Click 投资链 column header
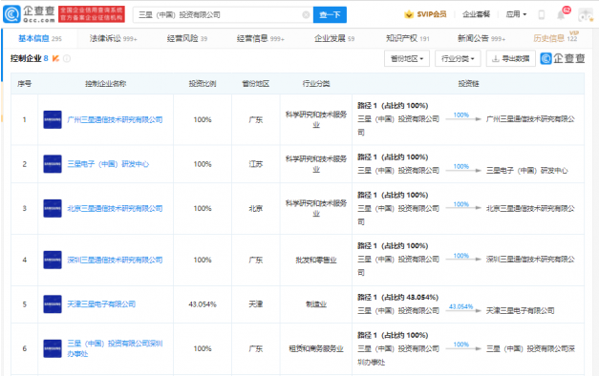The height and width of the screenshot is (376, 599). pyautogui.click(x=468, y=84)
